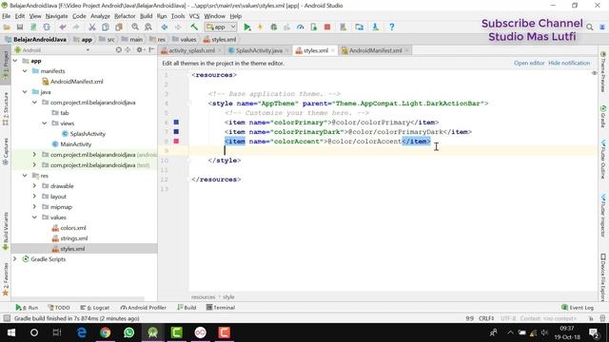The width and height of the screenshot is (609, 342).
Task: Toggle the Structure tool window side tab
Action: coord(6,108)
